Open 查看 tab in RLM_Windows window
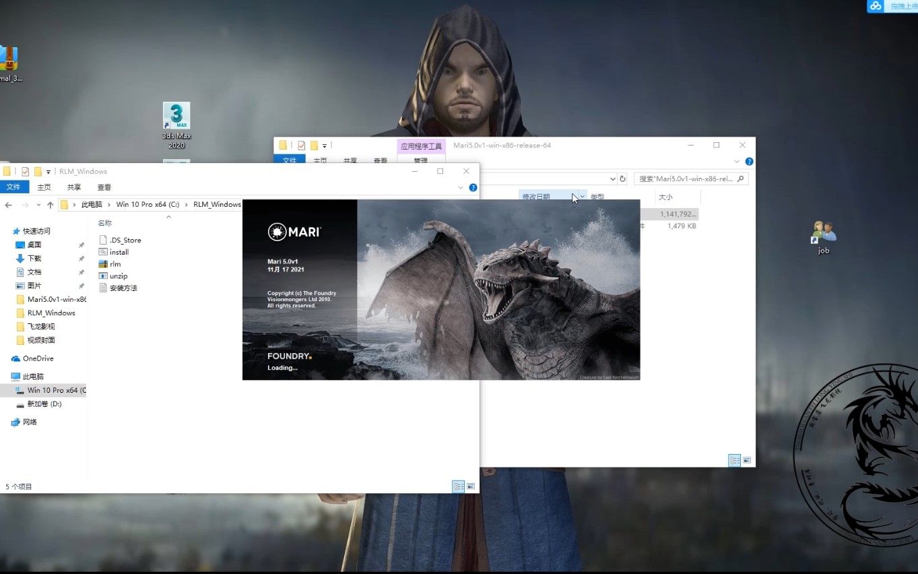The image size is (918, 574). [104, 187]
